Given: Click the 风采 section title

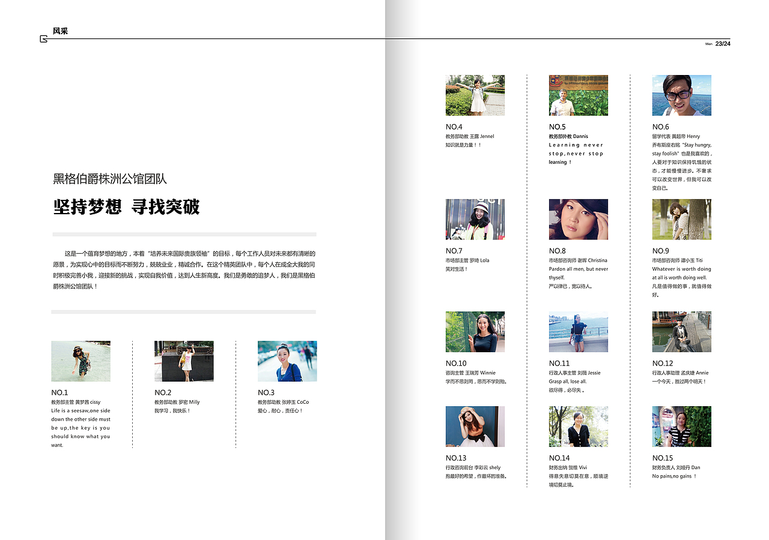Looking at the screenshot, I should pyautogui.click(x=60, y=31).
